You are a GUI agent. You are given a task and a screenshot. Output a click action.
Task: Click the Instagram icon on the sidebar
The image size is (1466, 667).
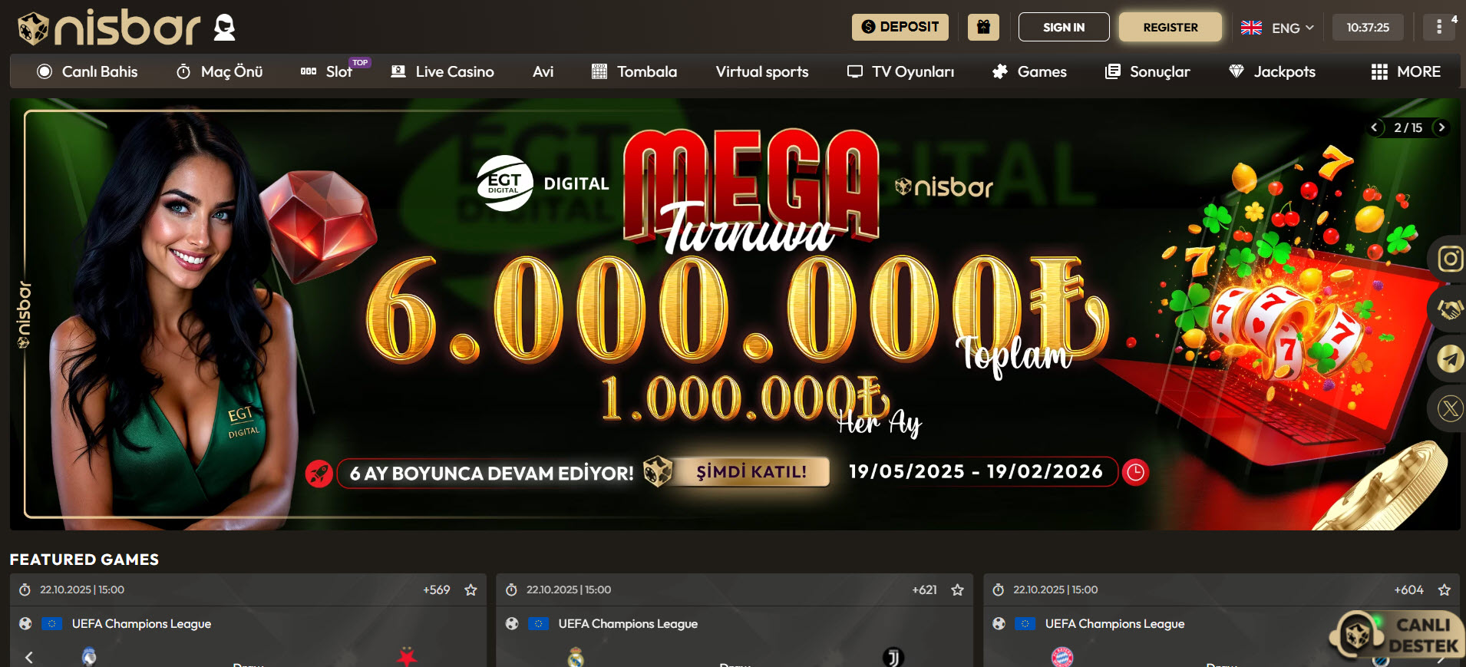click(1449, 259)
